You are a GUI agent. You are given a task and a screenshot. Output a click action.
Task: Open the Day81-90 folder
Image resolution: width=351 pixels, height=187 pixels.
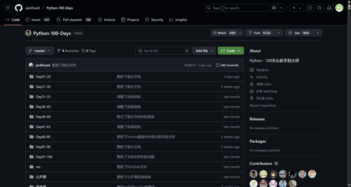(43, 147)
